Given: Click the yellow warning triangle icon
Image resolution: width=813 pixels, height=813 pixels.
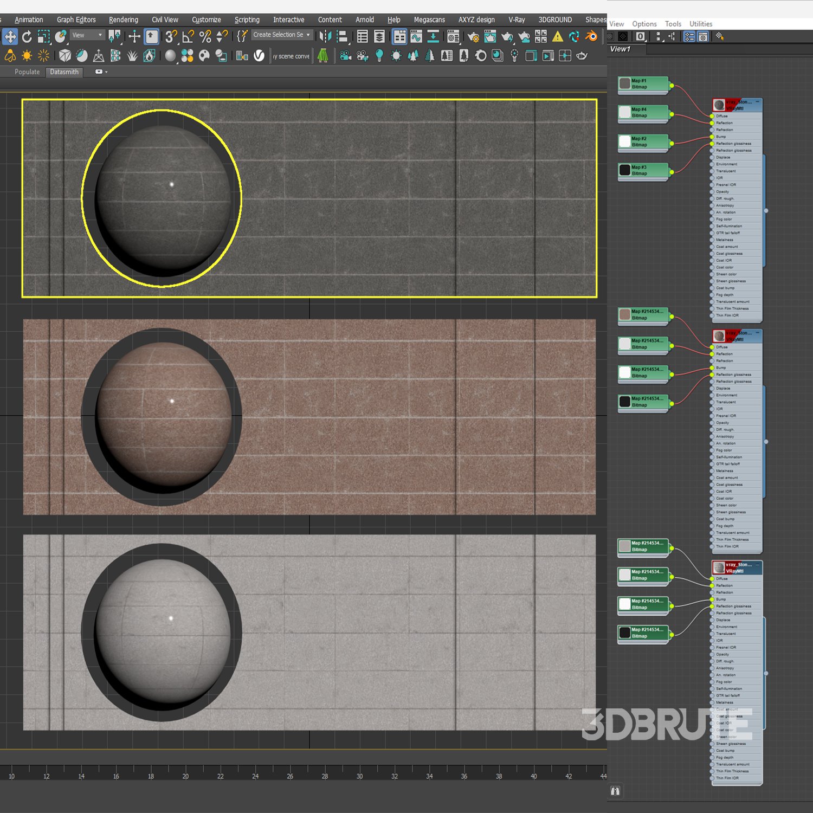Looking at the screenshot, I should click(x=557, y=37).
